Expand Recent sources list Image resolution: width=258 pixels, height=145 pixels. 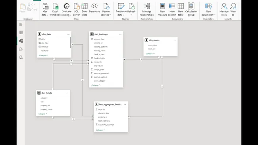(x=106, y=10)
